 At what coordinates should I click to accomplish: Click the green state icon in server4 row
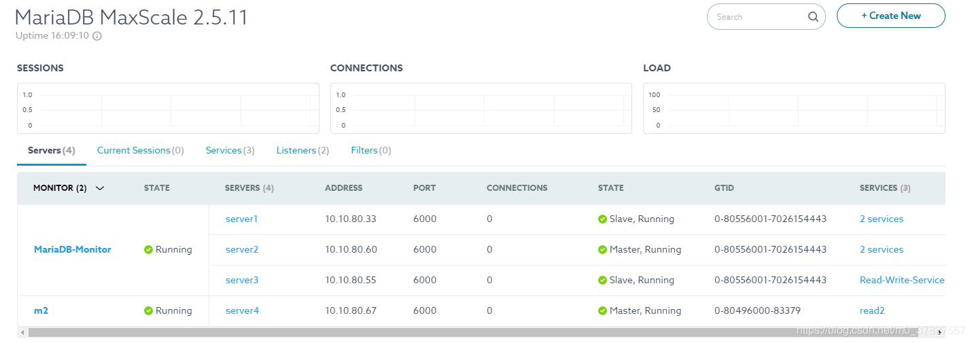[x=602, y=310]
